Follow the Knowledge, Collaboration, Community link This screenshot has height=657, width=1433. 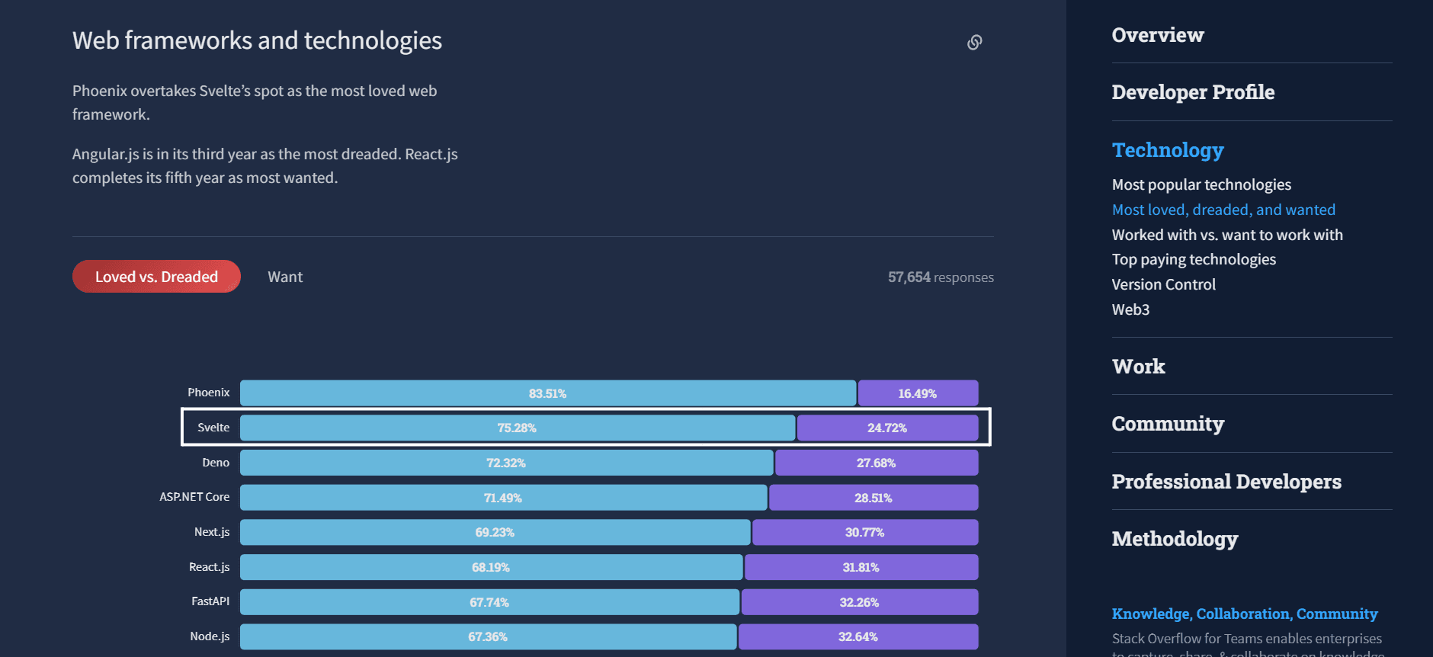(x=1244, y=614)
